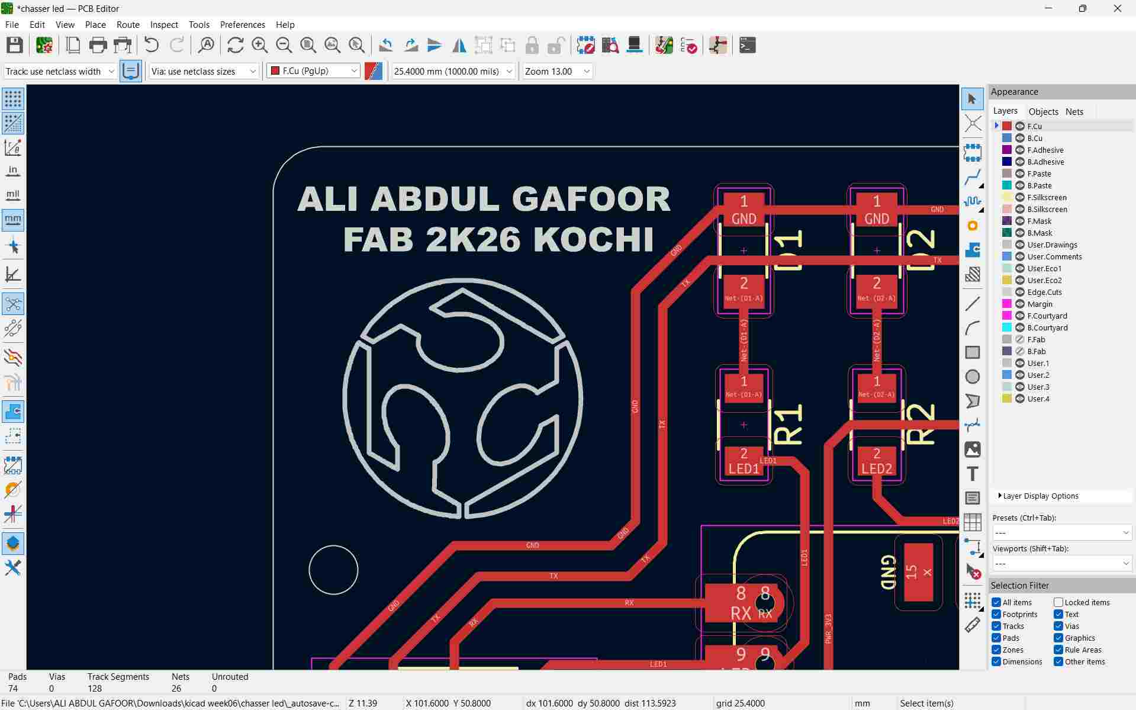Uncheck the Footprints selection filter

coord(996,614)
